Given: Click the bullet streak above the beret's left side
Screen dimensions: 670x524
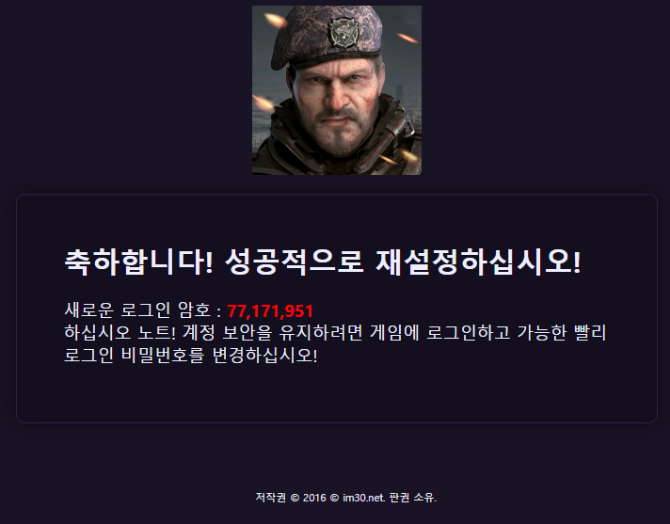Looking at the screenshot, I should click(275, 20).
